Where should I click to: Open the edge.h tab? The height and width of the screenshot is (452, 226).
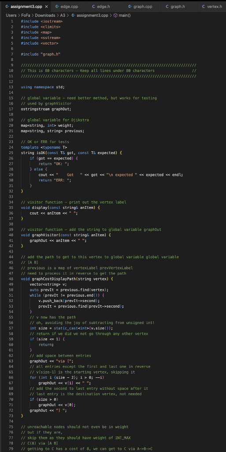coord(103,6)
